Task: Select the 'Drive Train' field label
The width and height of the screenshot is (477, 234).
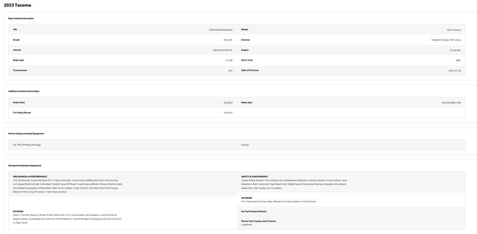Action: pos(247,60)
